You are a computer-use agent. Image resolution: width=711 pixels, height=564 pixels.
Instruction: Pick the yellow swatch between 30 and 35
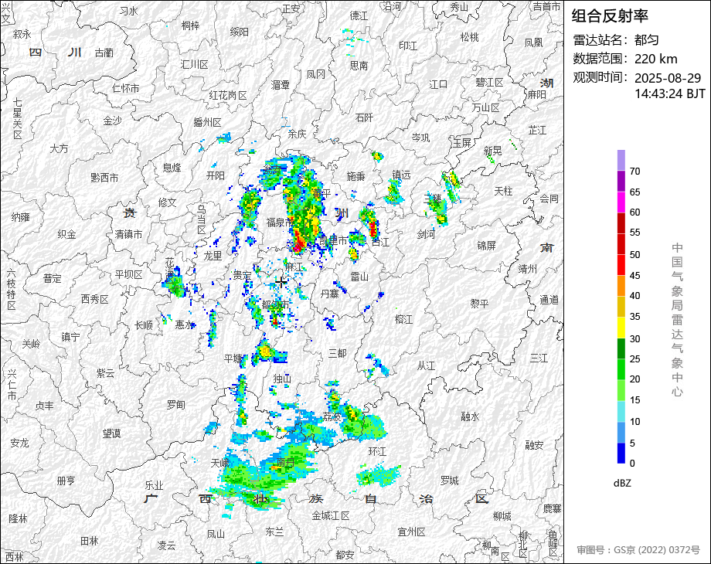coord(621,327)
